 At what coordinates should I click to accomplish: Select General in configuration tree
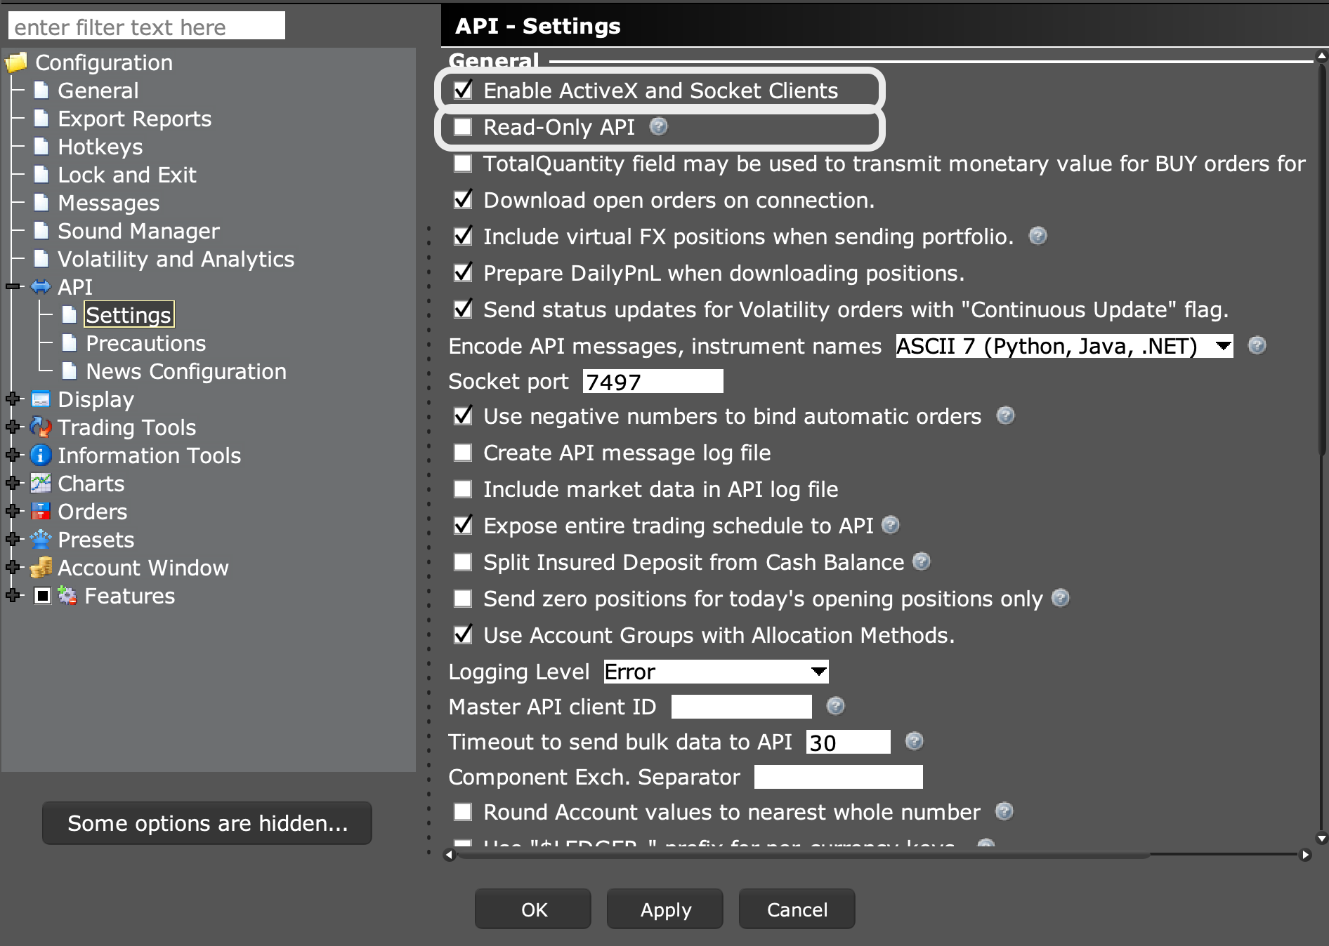coord(98,91)
